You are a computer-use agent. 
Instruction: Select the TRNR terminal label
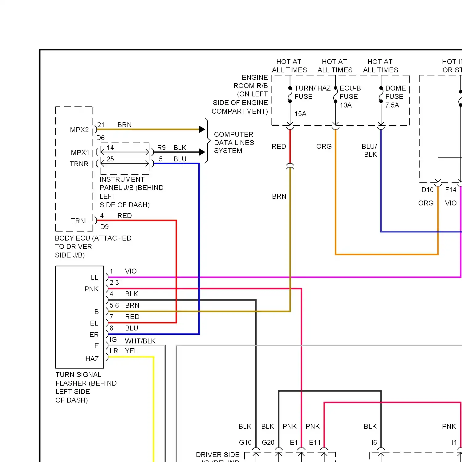tap(79, 164)
